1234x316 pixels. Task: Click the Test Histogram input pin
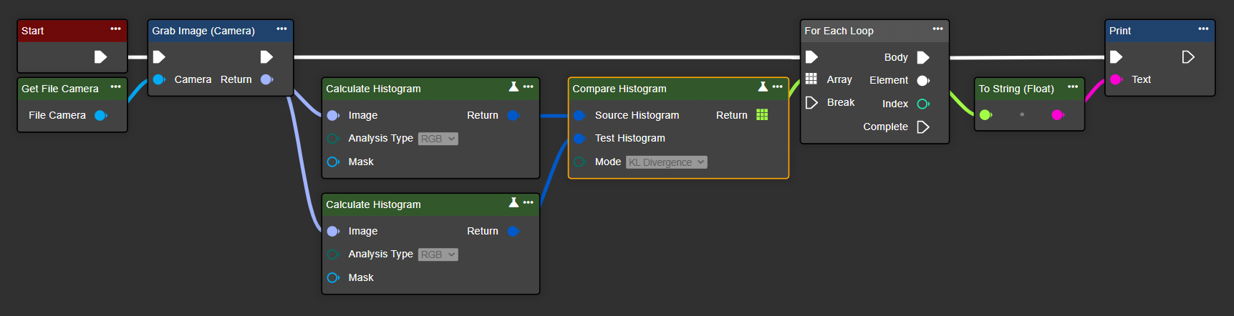pyautogui.click(x=579, y=138)
